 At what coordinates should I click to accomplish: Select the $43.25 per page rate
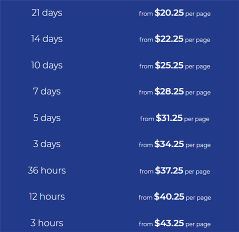[x=175, y=223]
